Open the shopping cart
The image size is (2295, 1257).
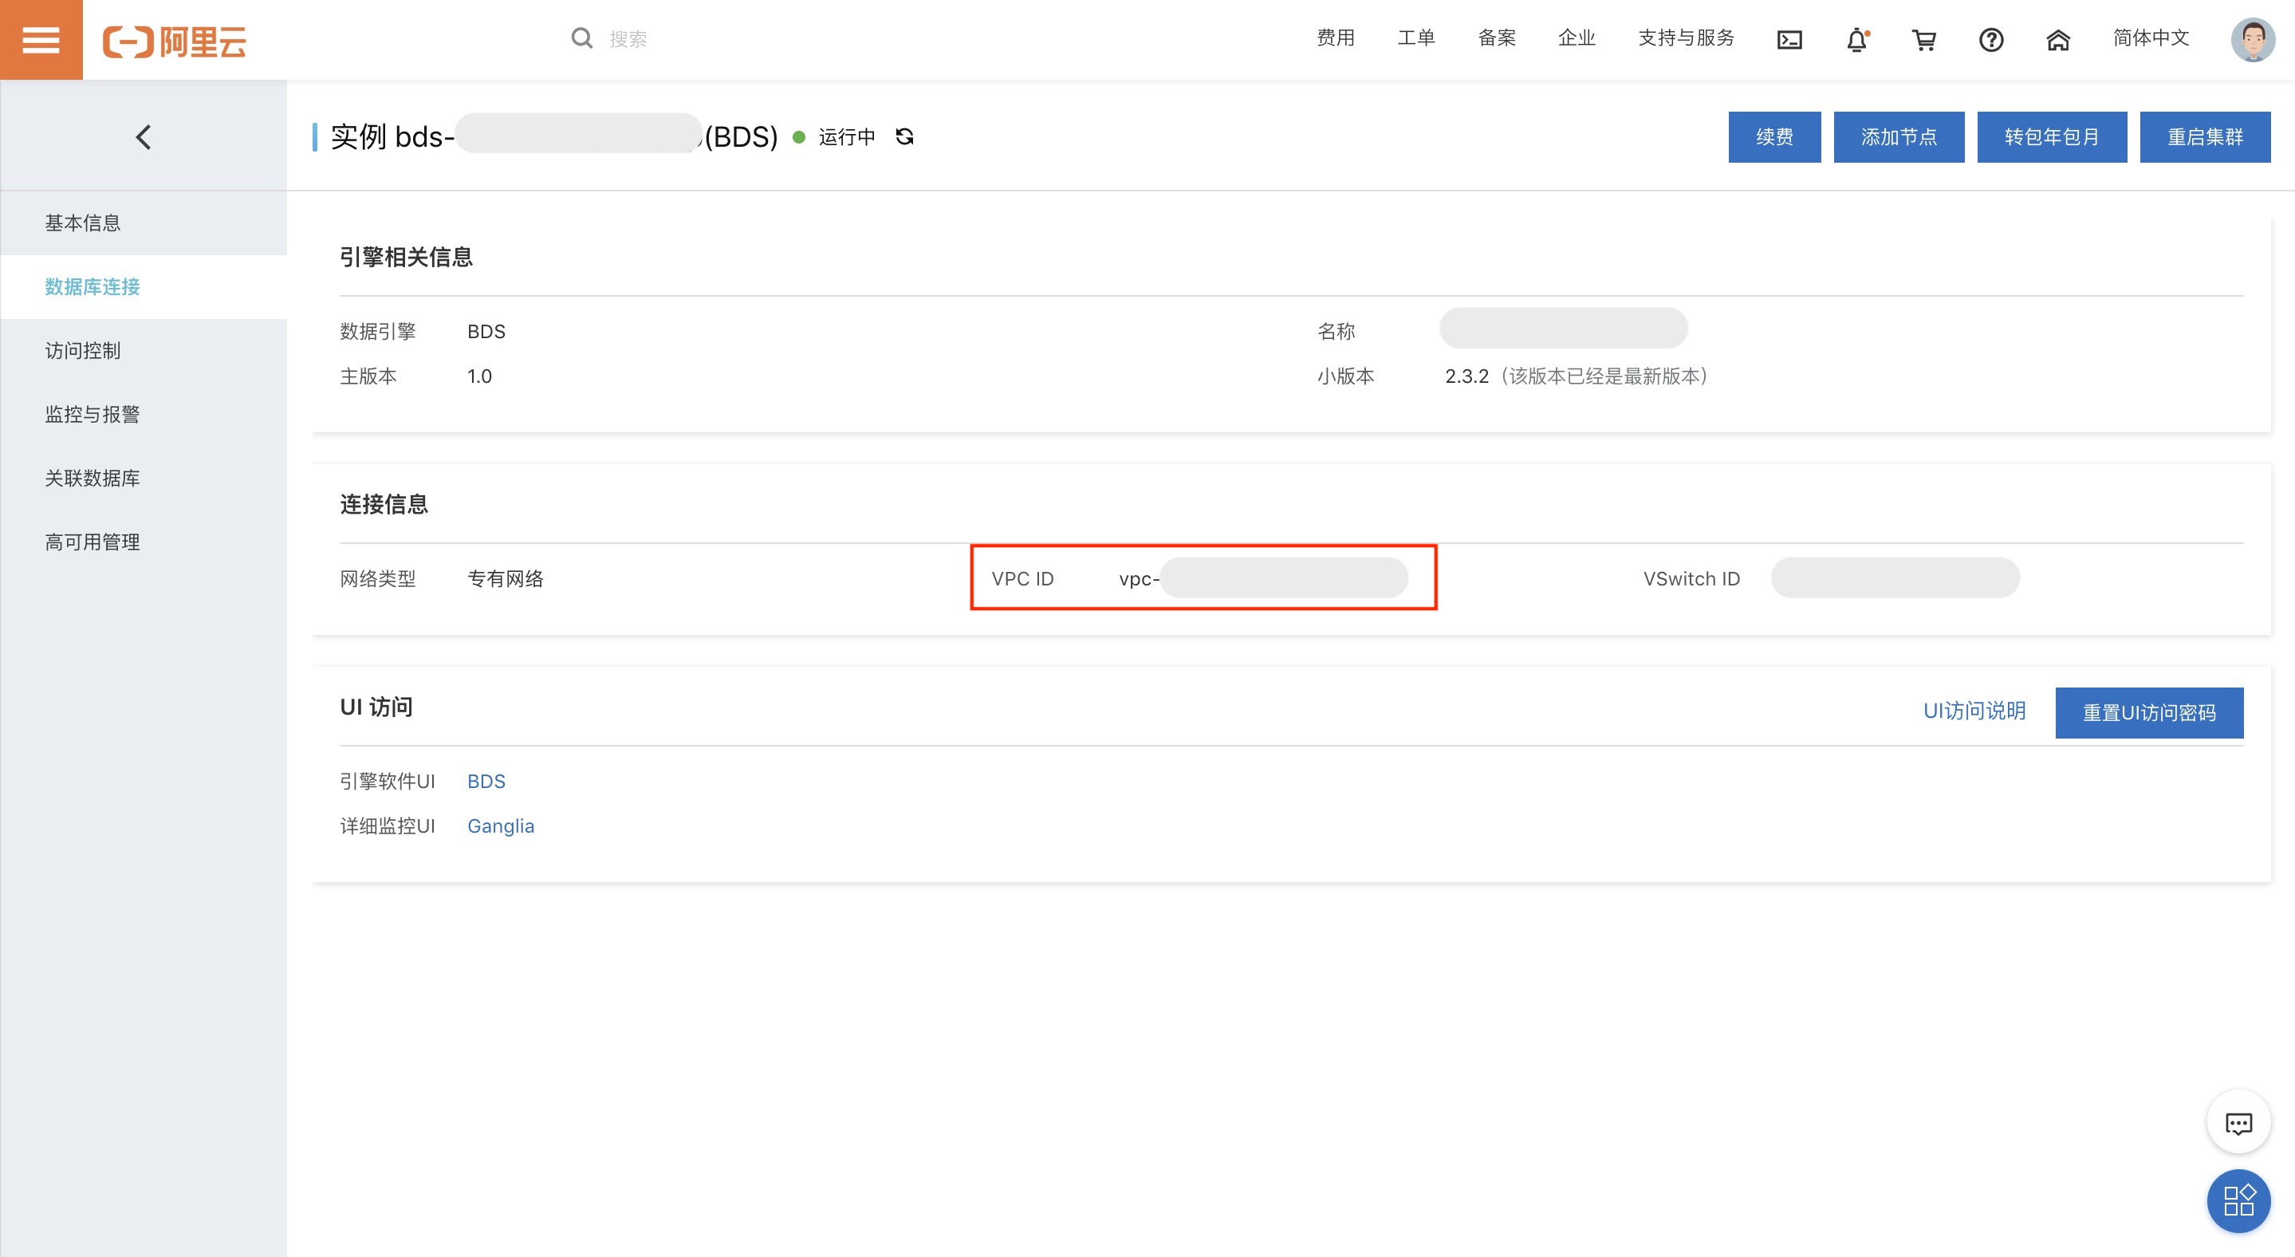pyautogui.click(x=1923, y=40)
